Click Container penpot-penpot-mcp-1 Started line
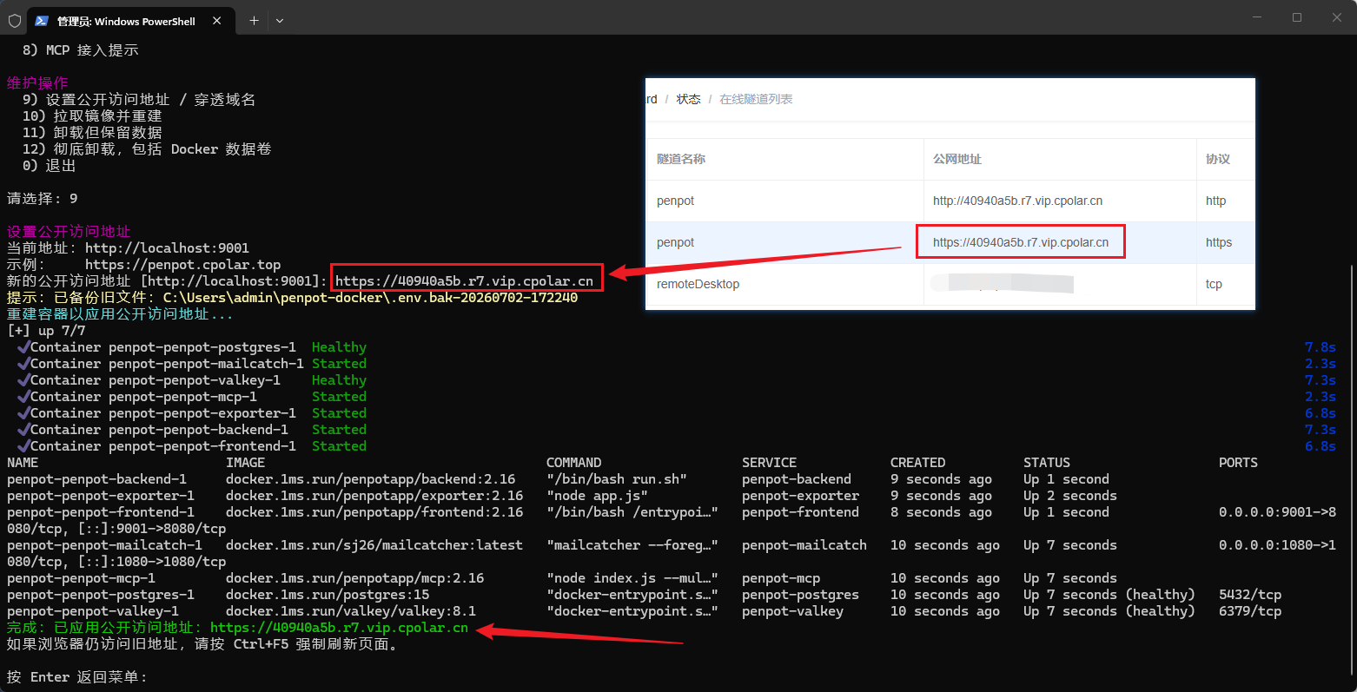The height and width of the screenshot is (692, 1357). [191, 397]
